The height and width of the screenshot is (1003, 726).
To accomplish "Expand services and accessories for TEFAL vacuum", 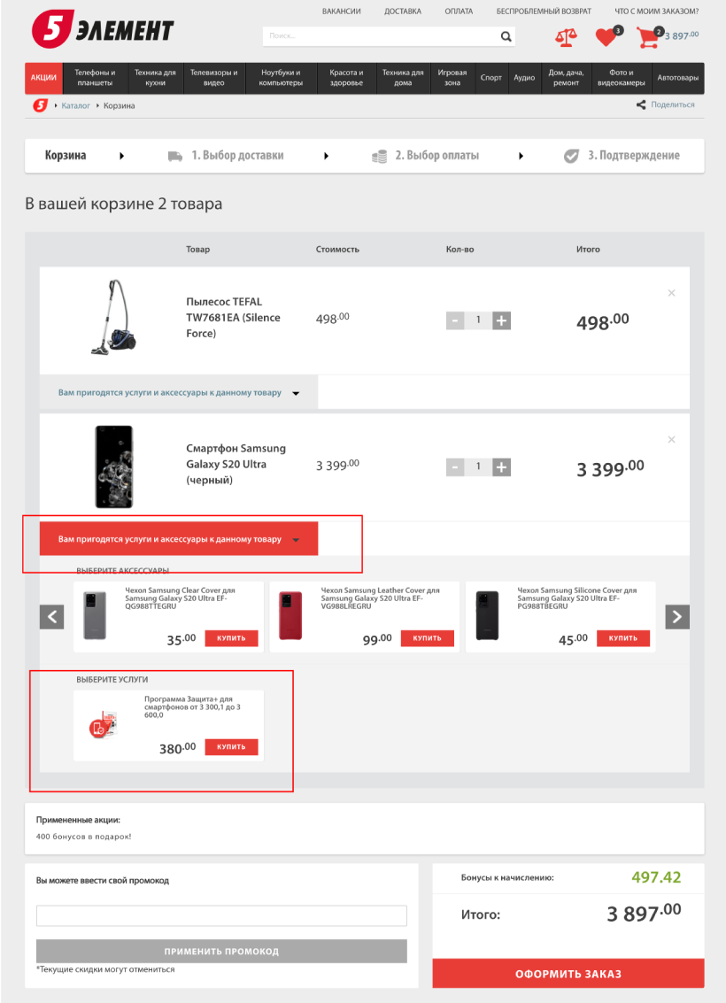I will (179, 393).
